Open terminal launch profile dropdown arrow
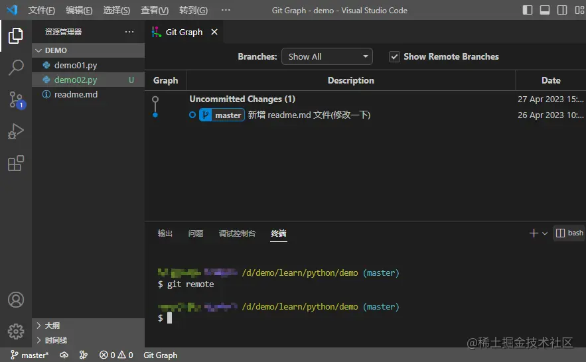This screenshot has width=586, height=362. [x=545, y=233]
